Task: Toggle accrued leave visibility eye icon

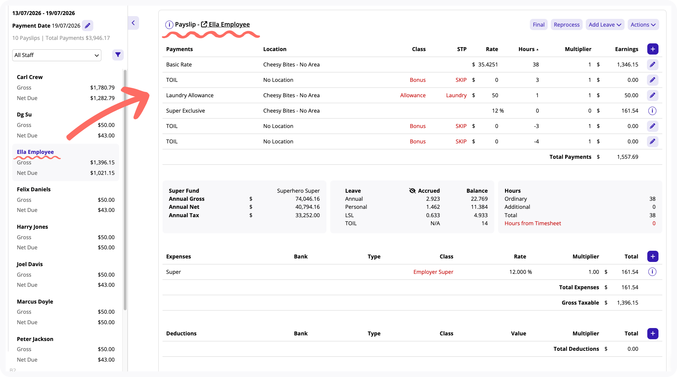Action: [x=412, y=191]
